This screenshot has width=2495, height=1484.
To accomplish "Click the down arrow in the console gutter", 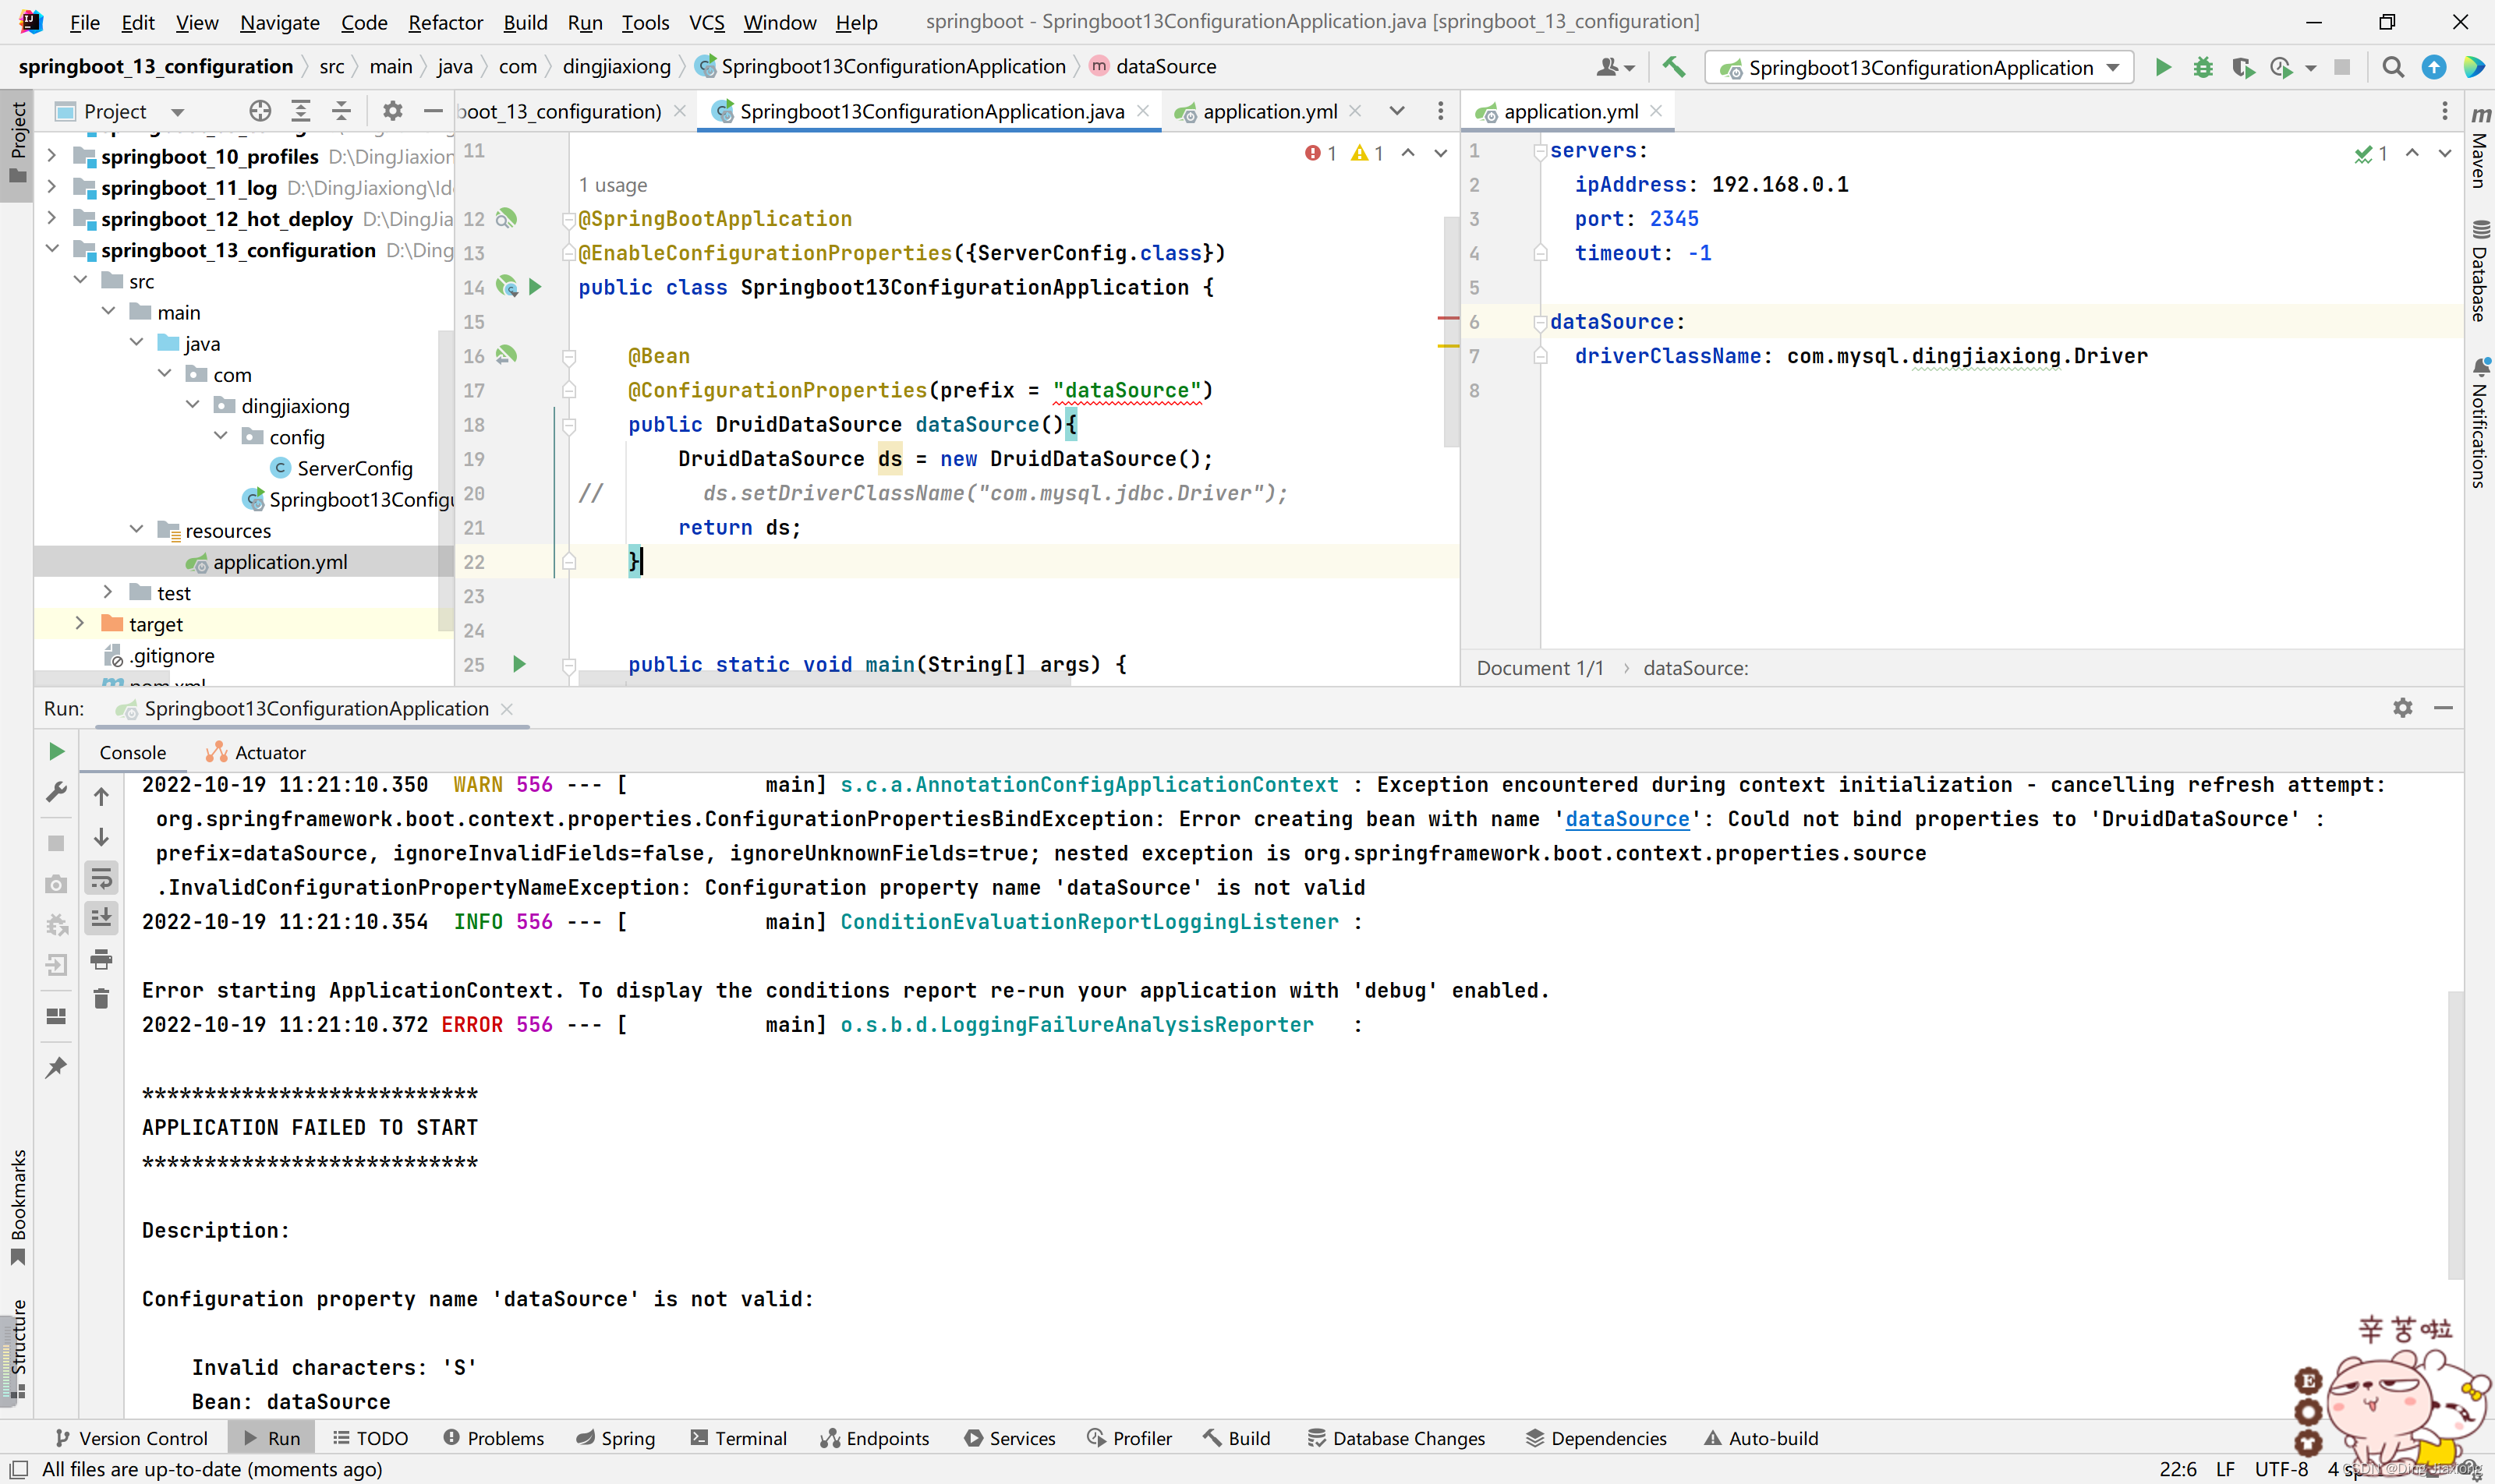I will coord(101,837).
